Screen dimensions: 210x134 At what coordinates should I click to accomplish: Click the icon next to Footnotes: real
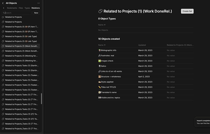tap(100, 55)
